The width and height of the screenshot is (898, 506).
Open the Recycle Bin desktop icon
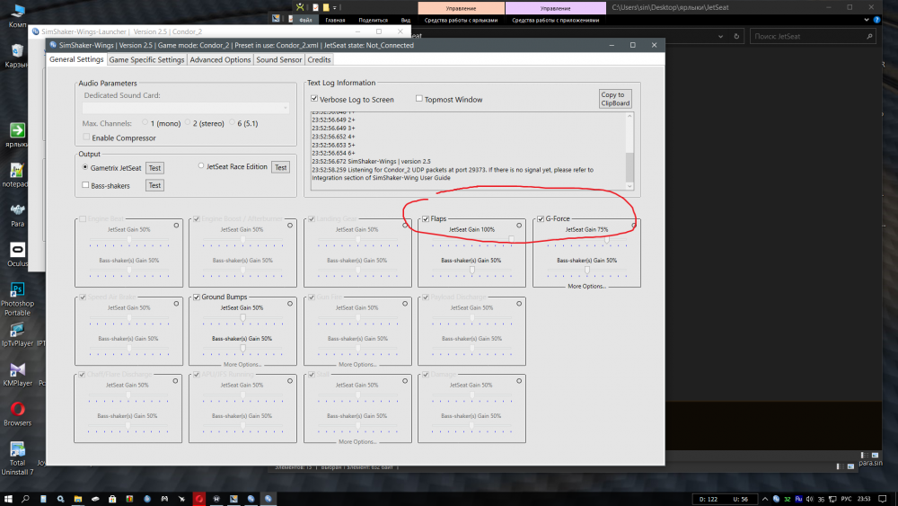coord(16,56)
